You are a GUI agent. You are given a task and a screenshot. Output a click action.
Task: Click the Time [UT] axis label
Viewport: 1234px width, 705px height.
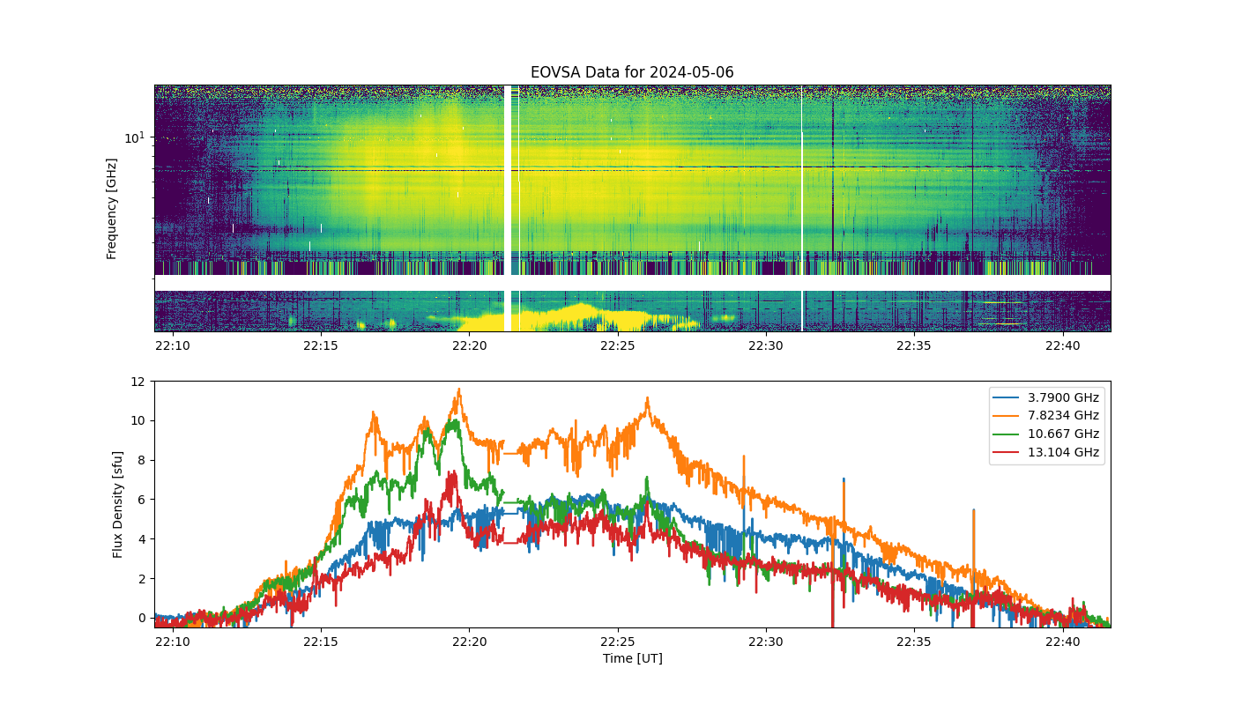(x=632, y=658)
